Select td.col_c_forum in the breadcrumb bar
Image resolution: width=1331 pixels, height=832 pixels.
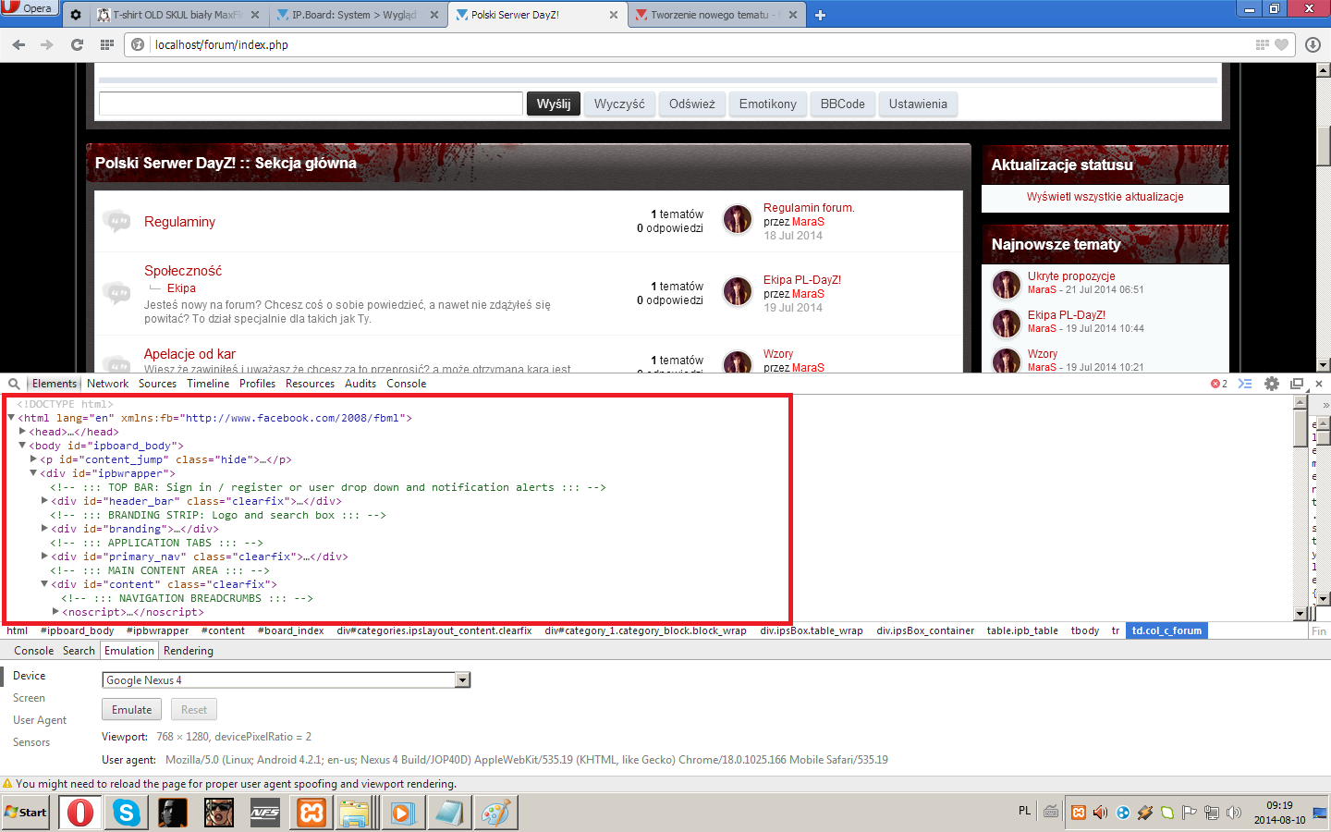pos(1166,630)
